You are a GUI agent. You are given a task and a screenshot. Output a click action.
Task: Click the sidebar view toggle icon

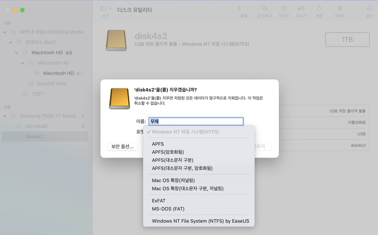[x=103, y=8]
